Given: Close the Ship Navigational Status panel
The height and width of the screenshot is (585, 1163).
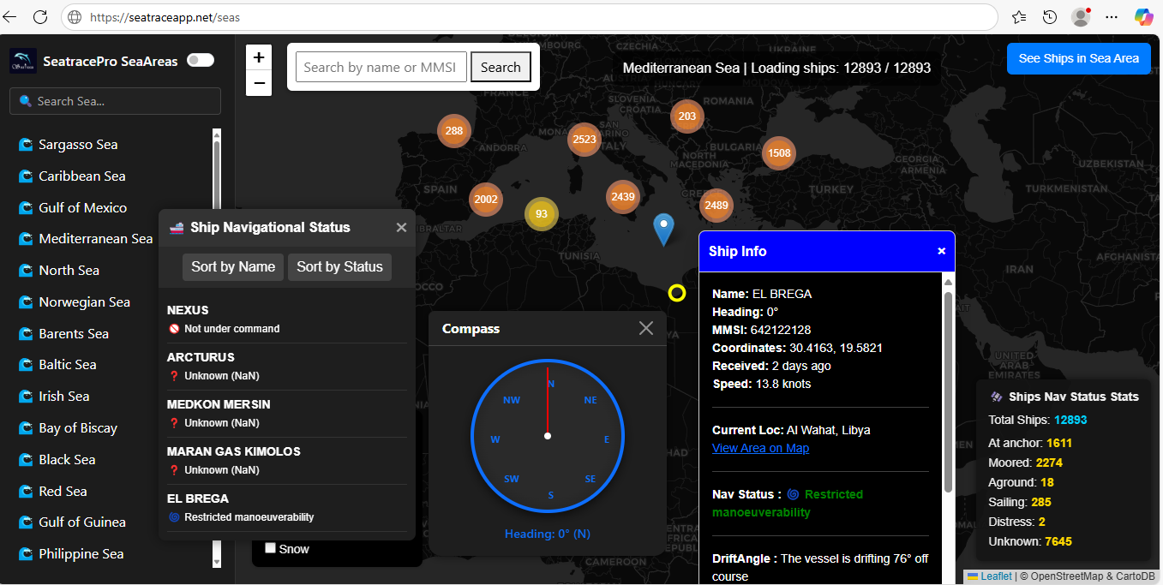Looking at the screenshot, I should click(401, 227).
